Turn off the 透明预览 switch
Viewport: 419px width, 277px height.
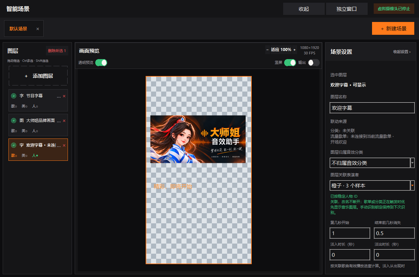coord(101,62)
